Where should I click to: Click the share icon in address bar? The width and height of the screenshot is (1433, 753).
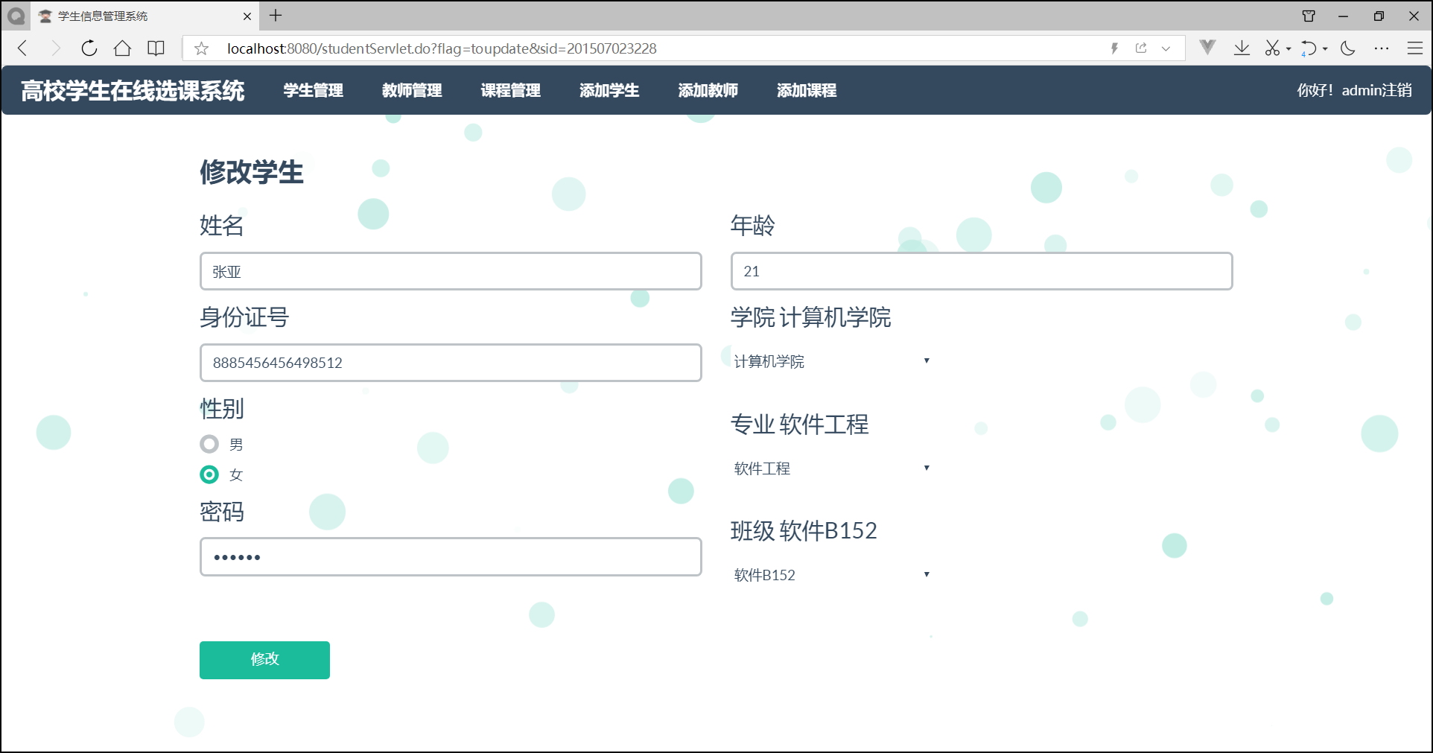click(x=1141, y=48)
